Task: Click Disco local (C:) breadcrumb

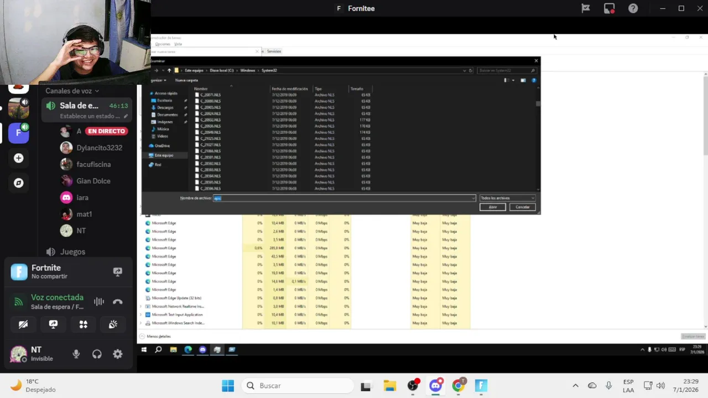Action: 221,70
